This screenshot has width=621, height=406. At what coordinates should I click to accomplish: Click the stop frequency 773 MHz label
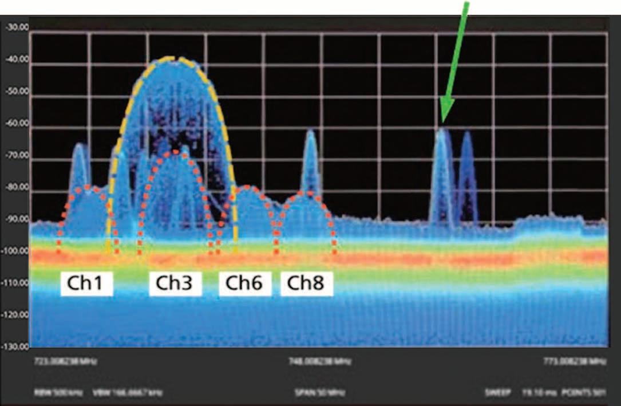[x=575, y=361]
